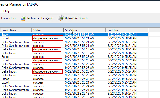
Task: Sort by the Status column header
Action: 48,30
